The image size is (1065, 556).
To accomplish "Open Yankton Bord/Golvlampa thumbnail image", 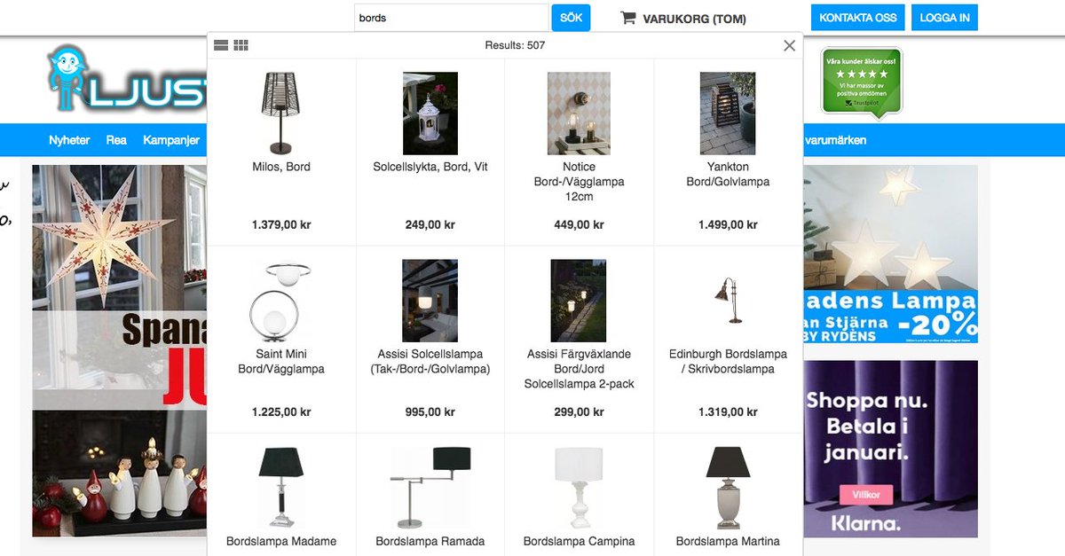I will click(728, 114).
